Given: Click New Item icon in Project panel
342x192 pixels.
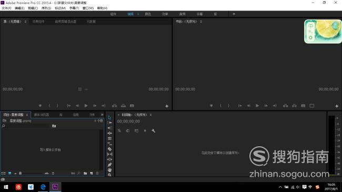Looking at the screenshot, I should click(x=91, y=173).
